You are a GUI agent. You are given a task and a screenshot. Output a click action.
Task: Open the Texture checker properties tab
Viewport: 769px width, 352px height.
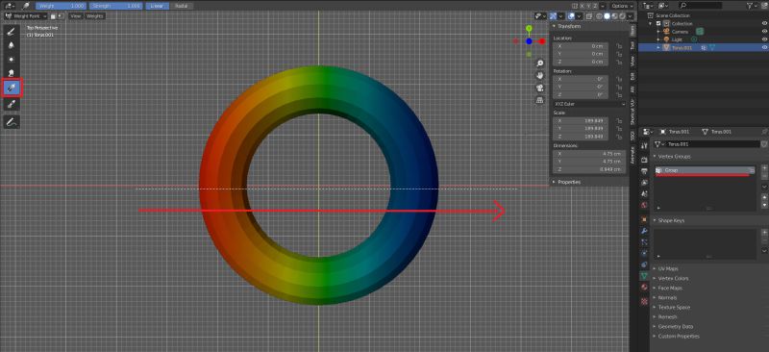[645, 301]
